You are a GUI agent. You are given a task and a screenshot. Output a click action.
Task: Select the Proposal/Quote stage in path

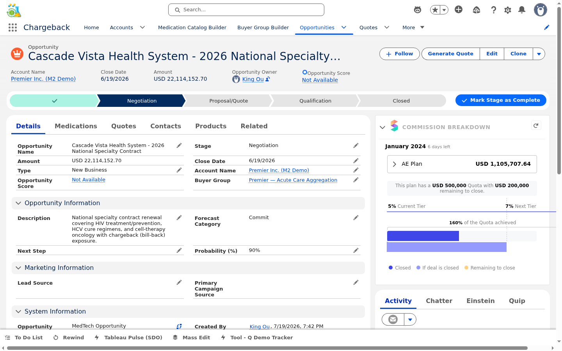pos(229,101)
